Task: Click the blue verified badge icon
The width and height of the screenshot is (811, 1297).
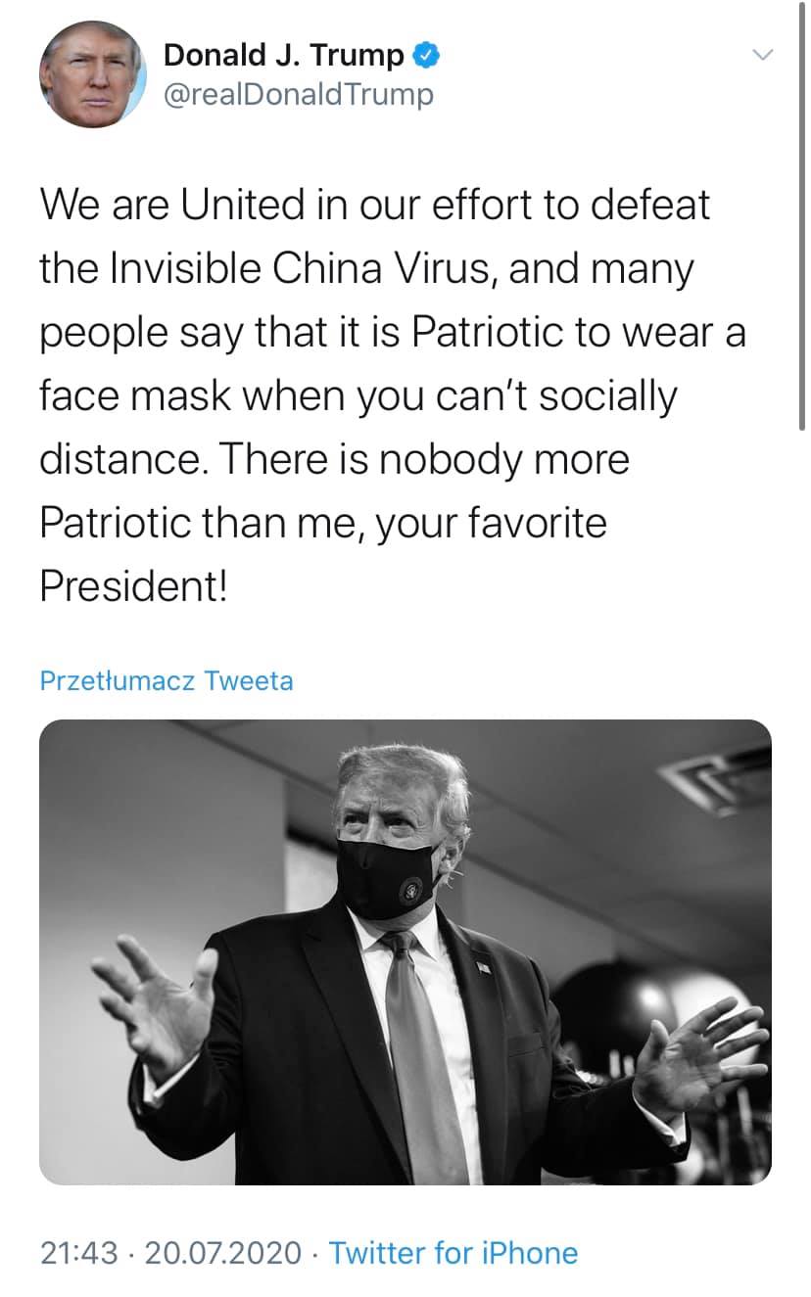Action: tap(425, 55)
